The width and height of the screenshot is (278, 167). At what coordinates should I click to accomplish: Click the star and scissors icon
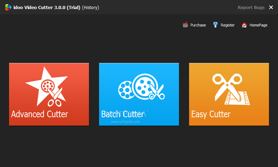tap(47, 87)
